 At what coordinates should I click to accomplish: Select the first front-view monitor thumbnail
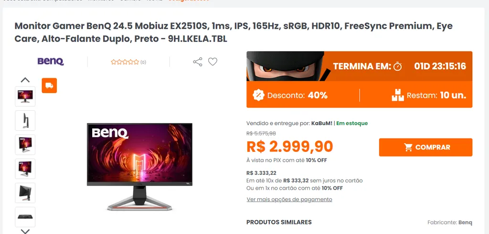[x=25, y=96]
